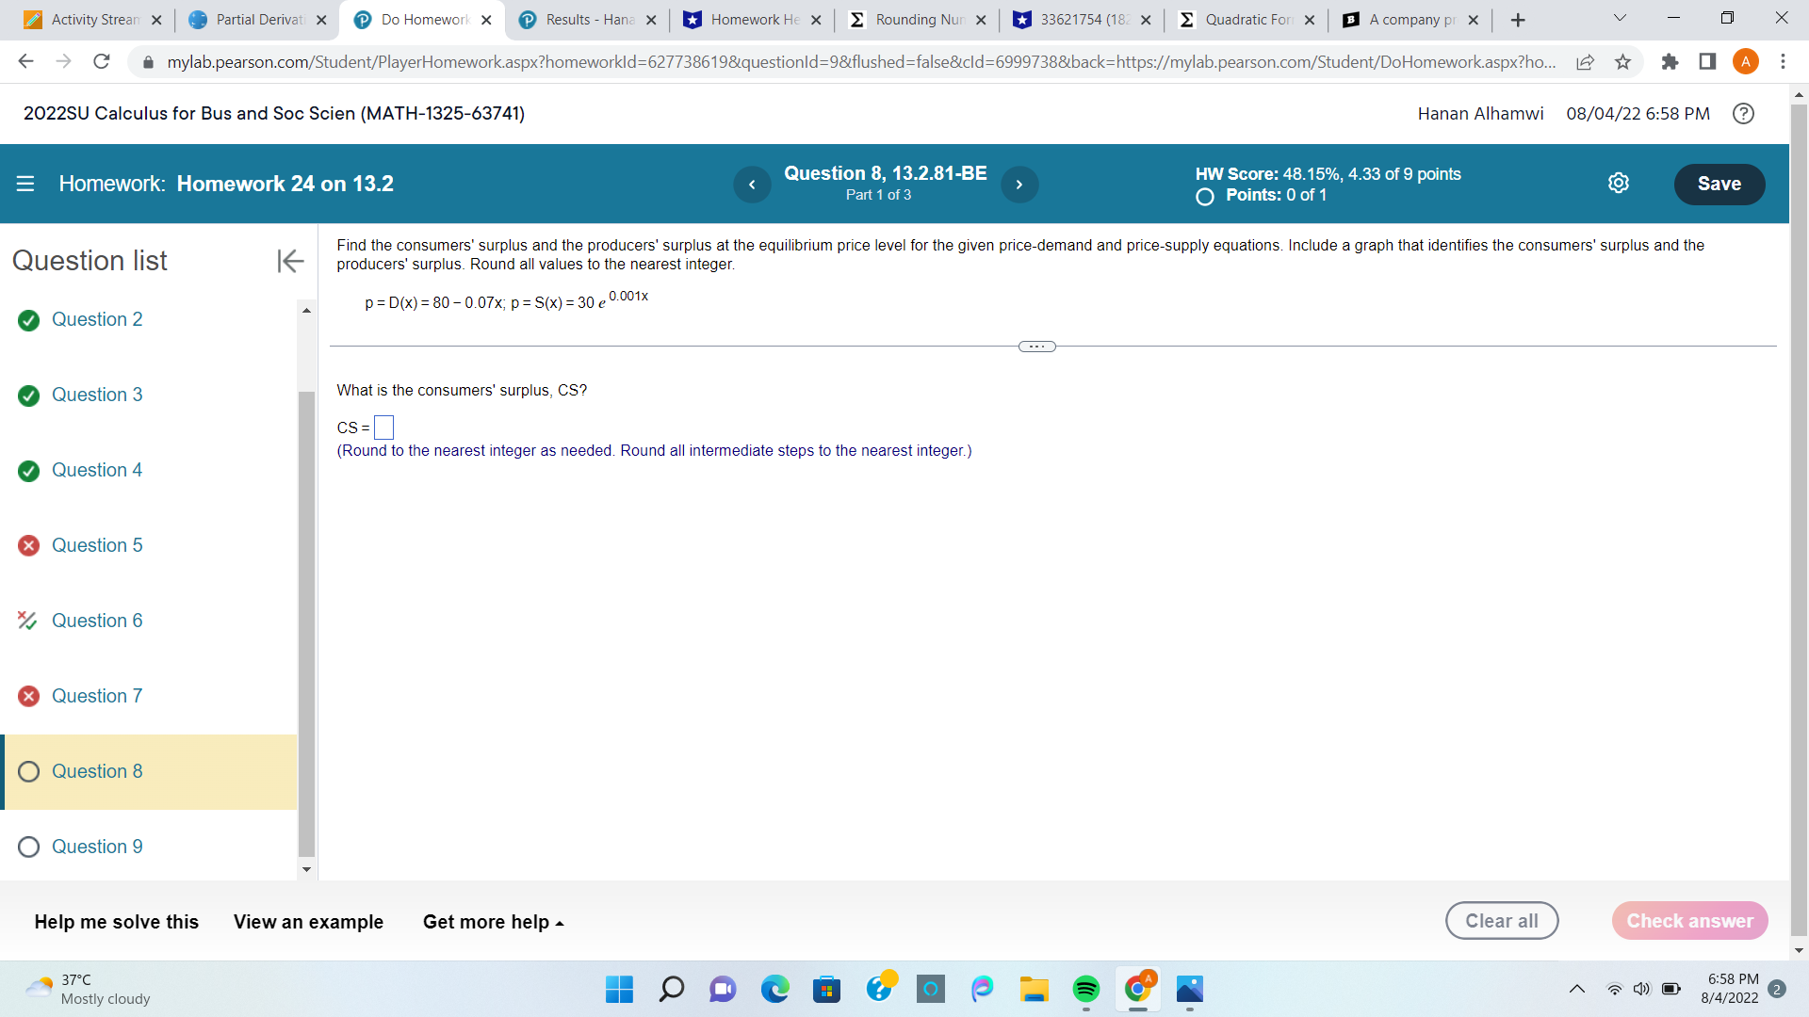Image resolution: width=1809 pixels, height=1017 pixels.
Task: Launch Chrome from the taskbar
Action: pyautogui.click(x=1137, y=990)
